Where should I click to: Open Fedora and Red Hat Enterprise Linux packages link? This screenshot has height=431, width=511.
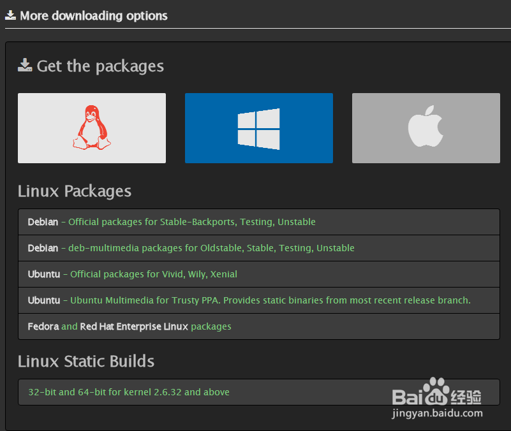click(259, 326)
